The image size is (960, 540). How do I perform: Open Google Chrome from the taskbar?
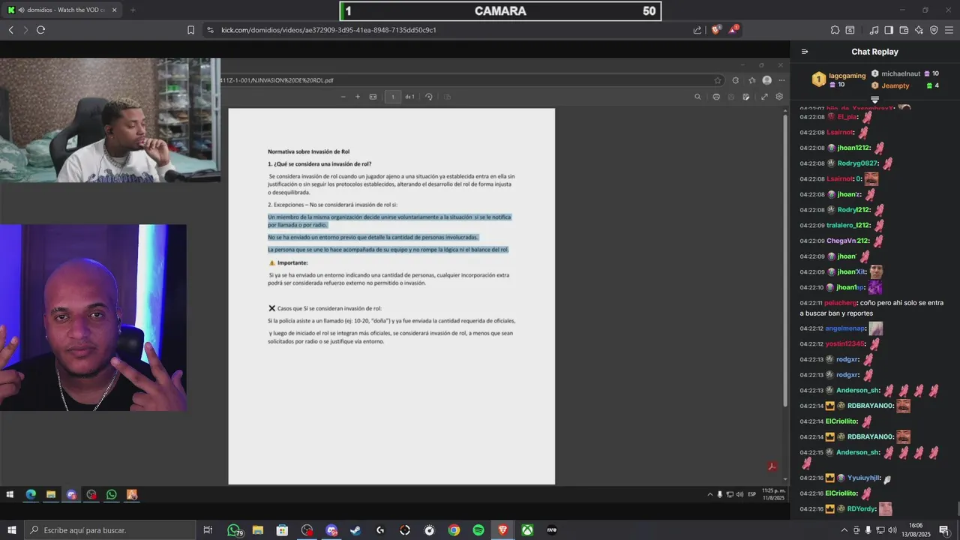click(x=454, y=530)
